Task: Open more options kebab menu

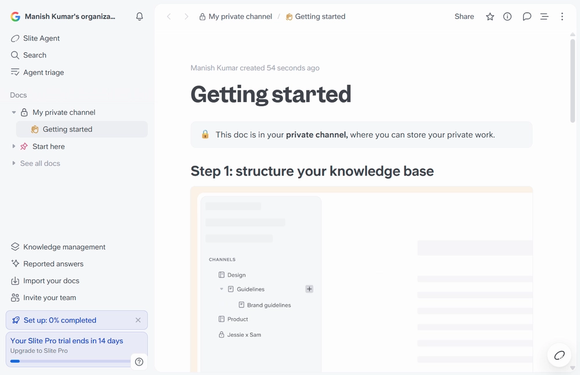Action: point(562,16)
